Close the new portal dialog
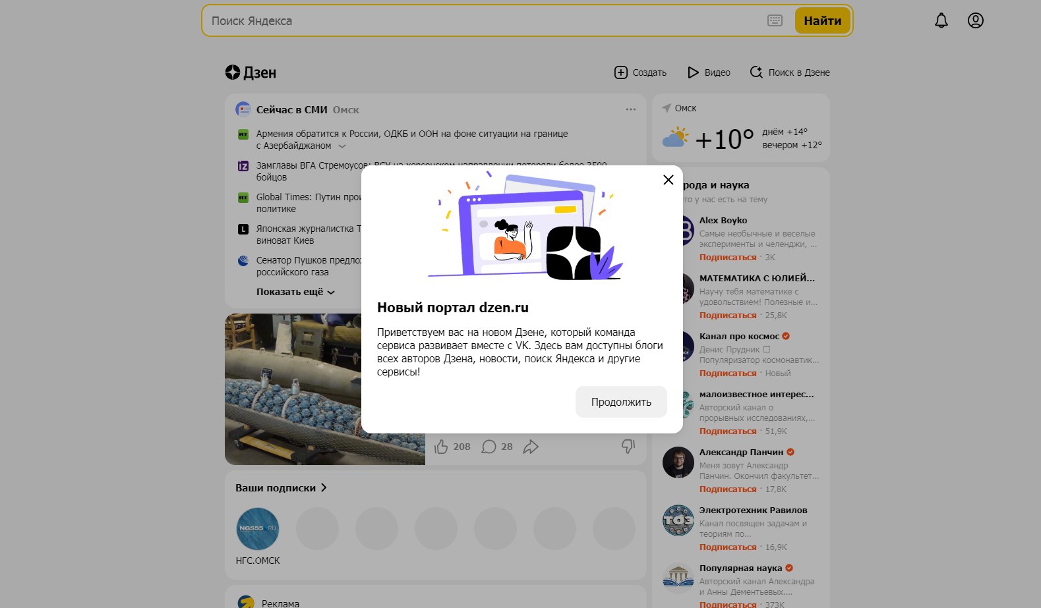This screenshot has width=1041, height=608. tap(668, 180)
